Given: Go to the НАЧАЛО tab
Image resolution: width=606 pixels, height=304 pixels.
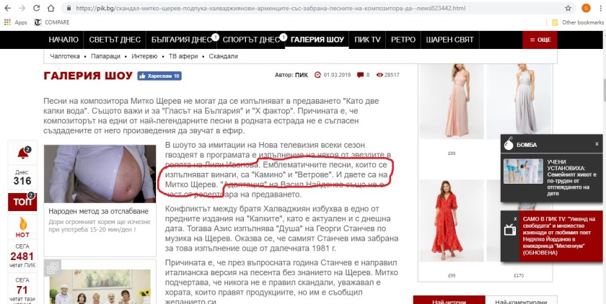Looking at the screenshot, I should pos(63,40).
